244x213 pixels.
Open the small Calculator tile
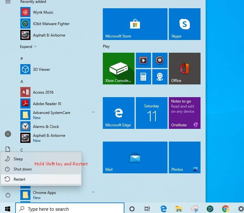pos(143,77)
